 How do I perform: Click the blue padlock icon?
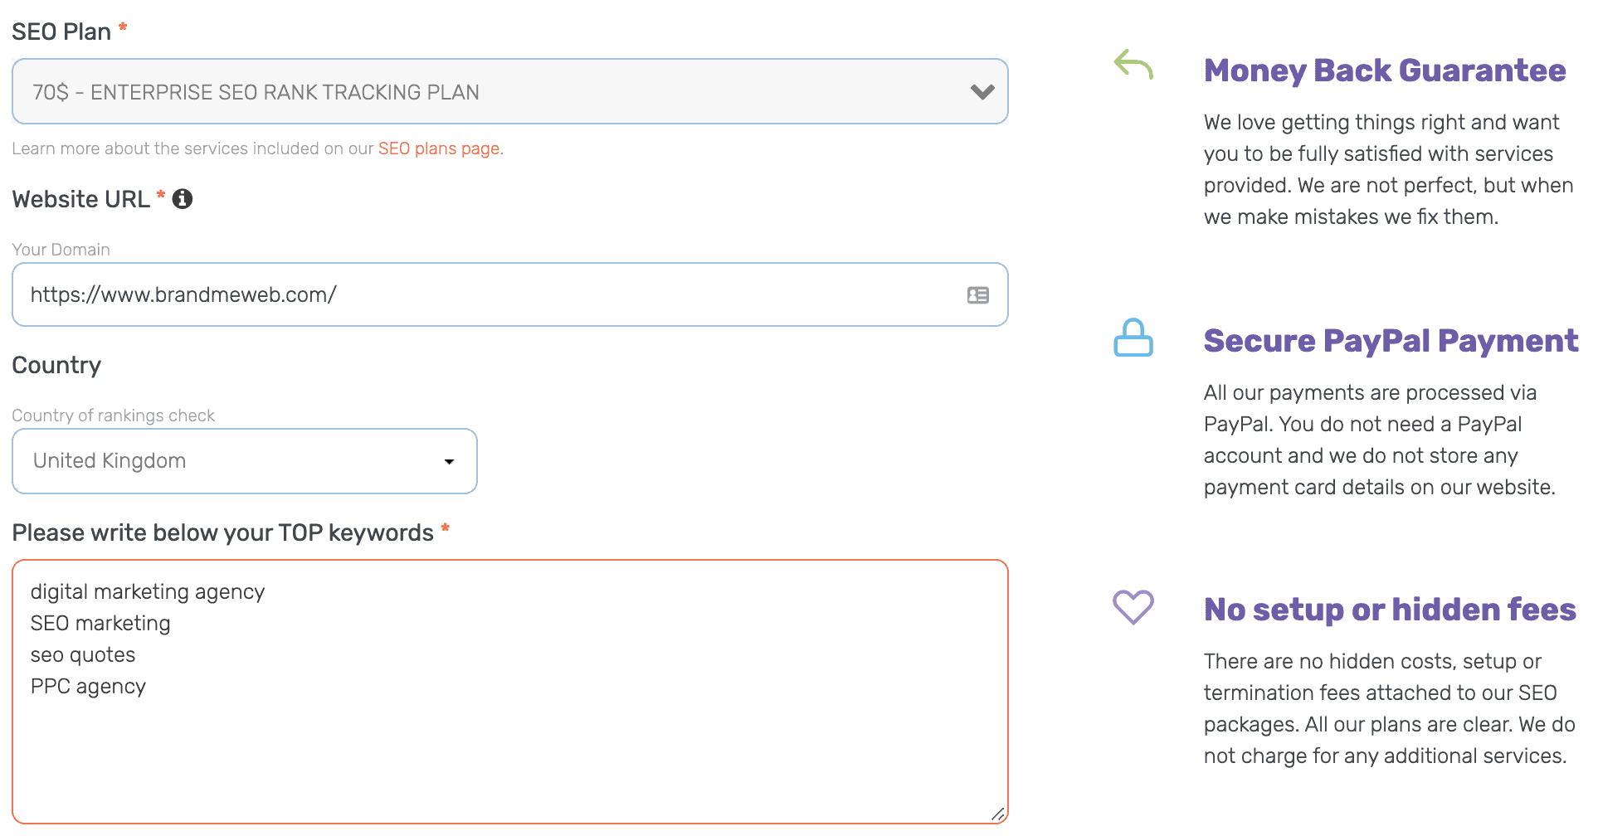pyautogui.click(x=1133, y=338)
